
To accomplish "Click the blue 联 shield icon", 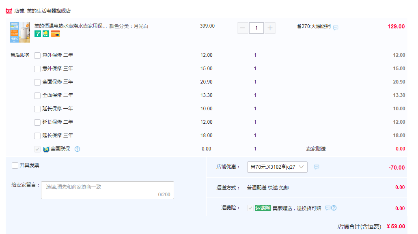I will (x=46, y=149).
